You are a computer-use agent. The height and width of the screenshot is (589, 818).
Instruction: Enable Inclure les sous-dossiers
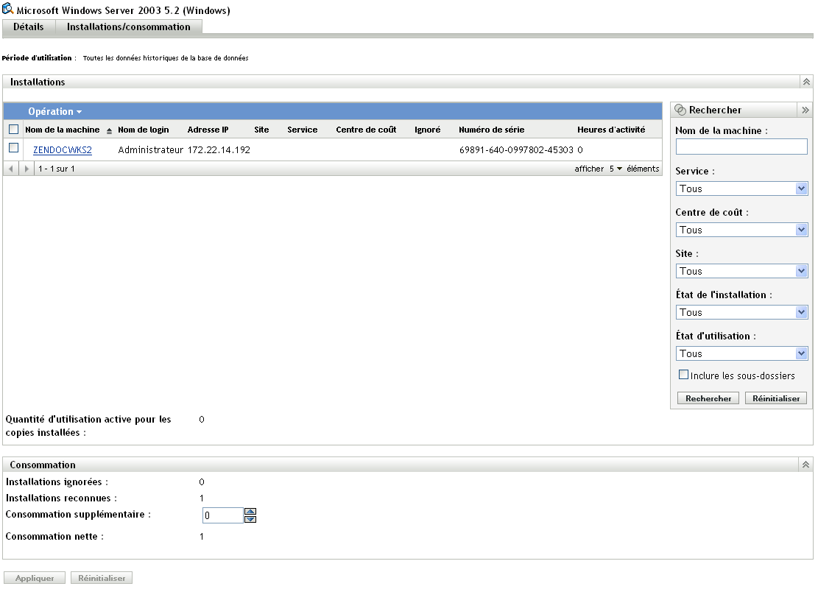click(x=683, y=375)
